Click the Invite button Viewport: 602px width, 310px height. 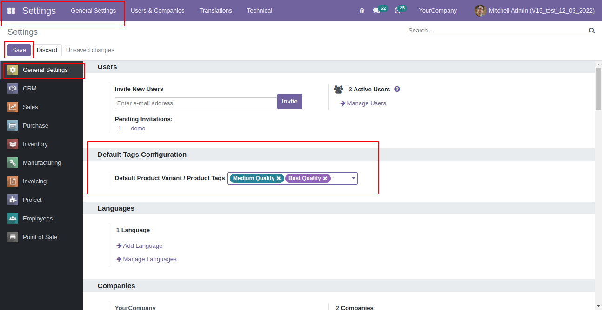point(290,102)
